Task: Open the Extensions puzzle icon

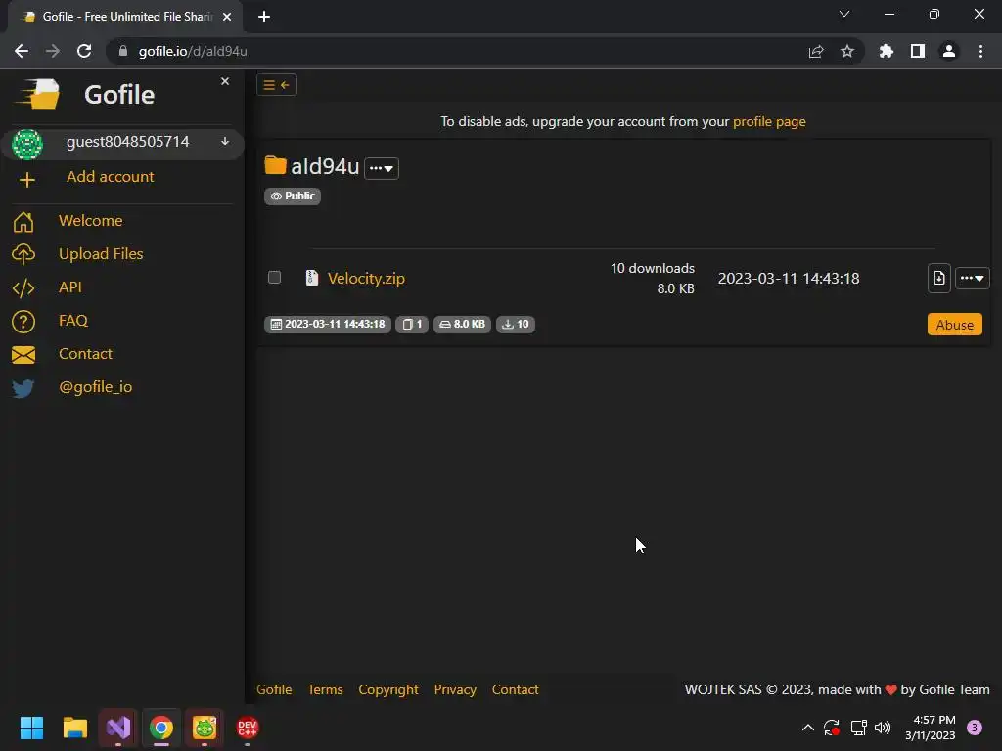Action: click(x=887, y=51)
